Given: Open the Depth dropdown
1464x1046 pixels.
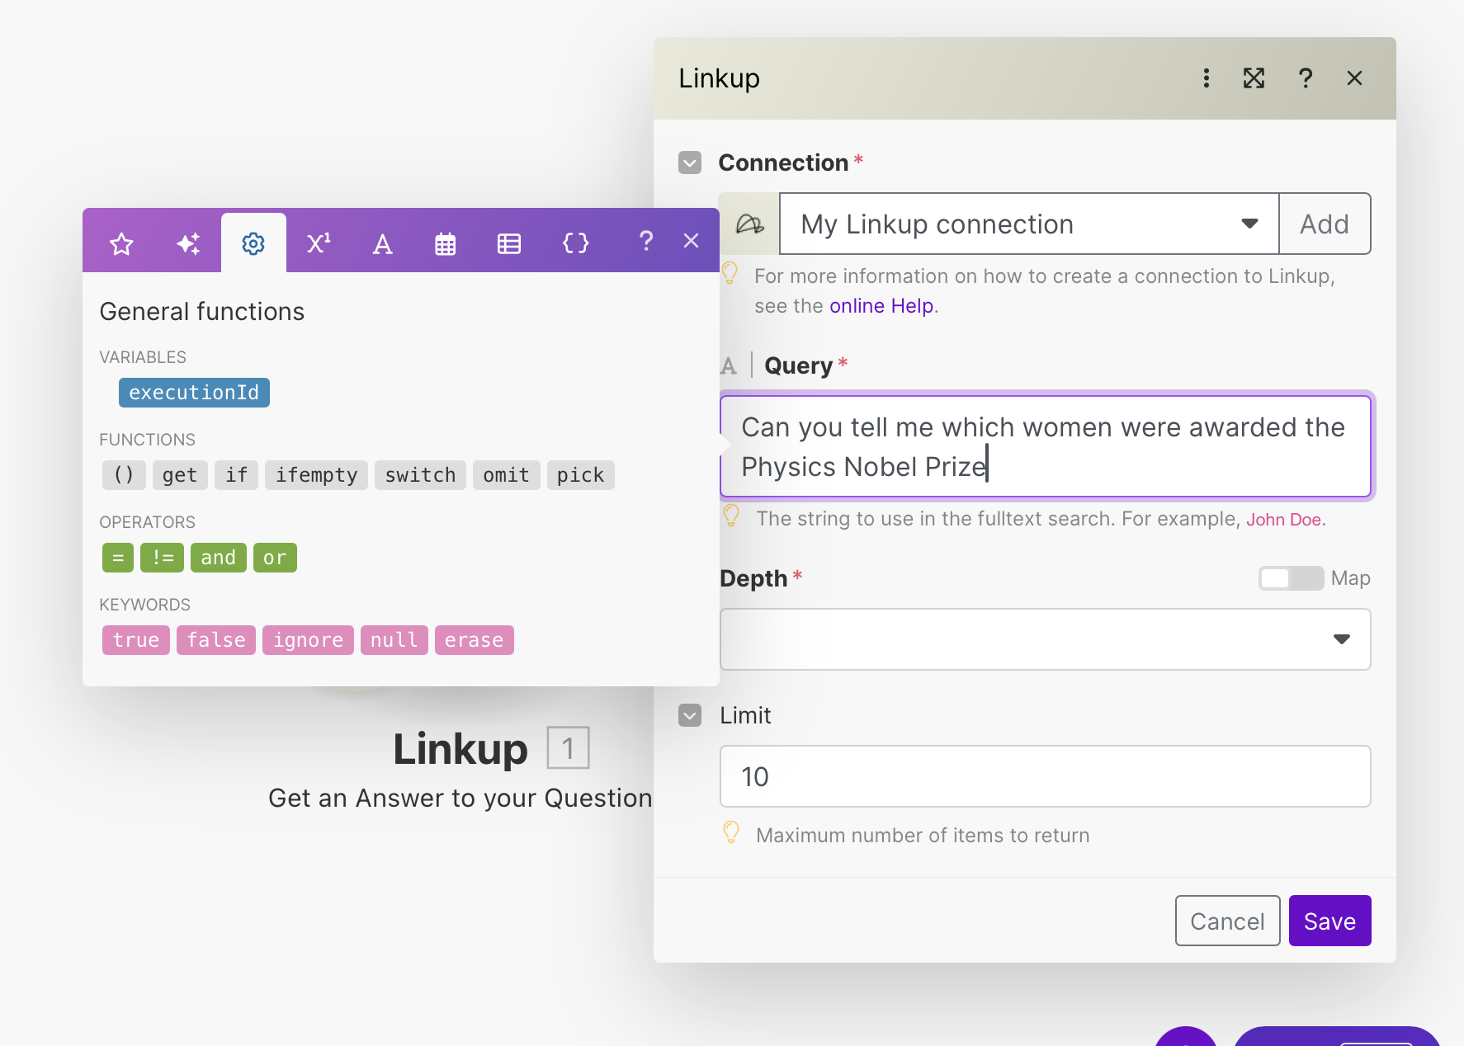Looking at the screenshot, I should coord(1046,639).
